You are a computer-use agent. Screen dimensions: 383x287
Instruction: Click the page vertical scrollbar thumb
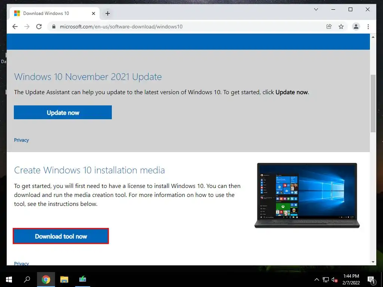[373, 104]
